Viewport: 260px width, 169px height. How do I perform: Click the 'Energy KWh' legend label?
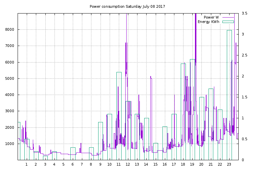[209, 22]
